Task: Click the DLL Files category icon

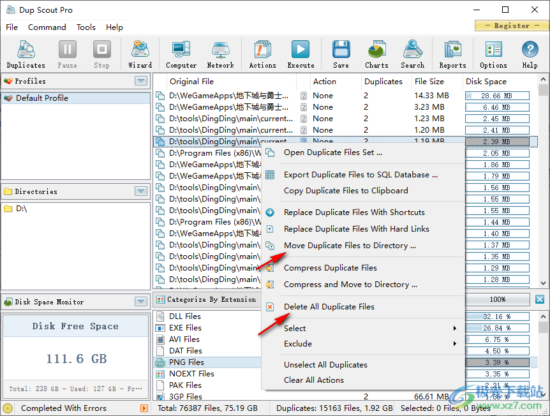Action: point(160,316)
